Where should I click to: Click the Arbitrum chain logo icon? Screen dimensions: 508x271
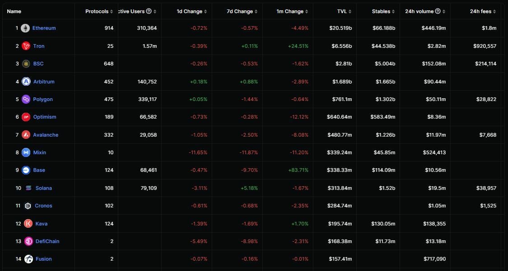26,82
